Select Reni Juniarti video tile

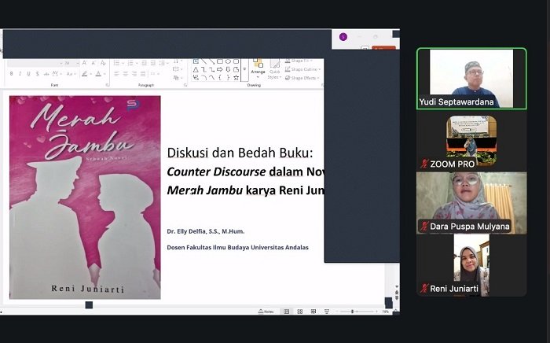[471, 265]
